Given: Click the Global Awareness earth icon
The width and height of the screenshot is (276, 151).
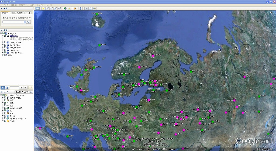Looking at the screenshot, I should 8,119.
